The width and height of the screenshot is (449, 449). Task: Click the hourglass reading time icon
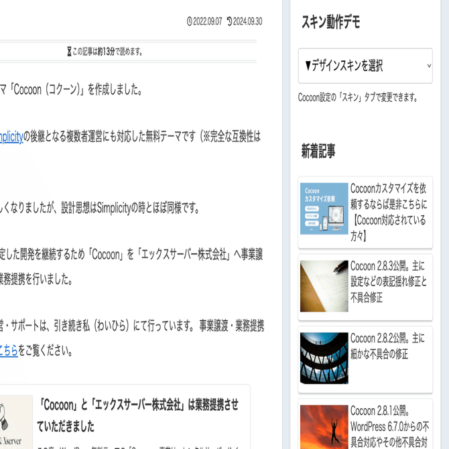pos(69,52)
